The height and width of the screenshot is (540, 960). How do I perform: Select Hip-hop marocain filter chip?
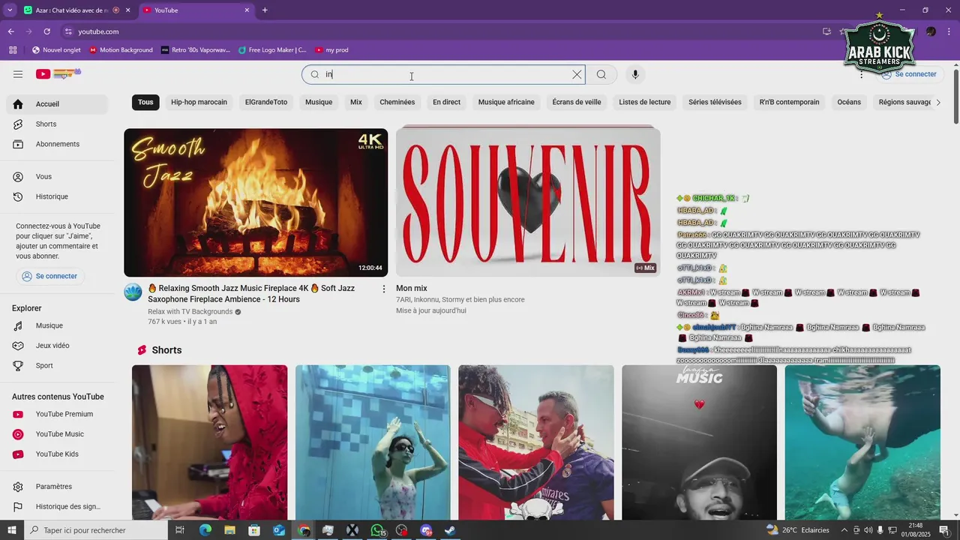tap(199, 102)
